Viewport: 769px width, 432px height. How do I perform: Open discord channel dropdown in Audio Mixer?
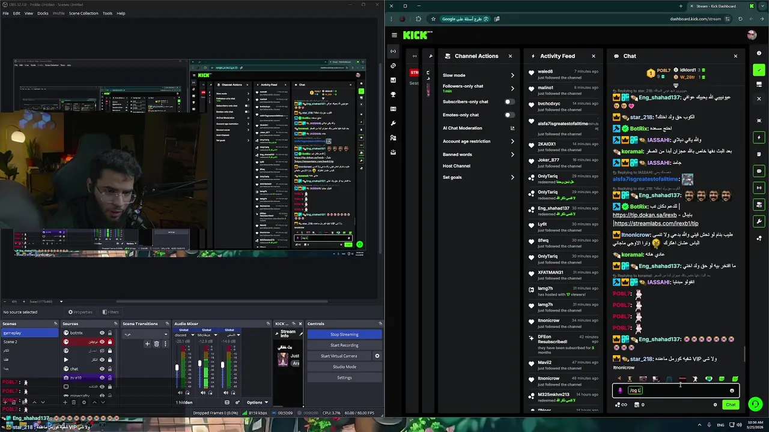pos(192,335)
